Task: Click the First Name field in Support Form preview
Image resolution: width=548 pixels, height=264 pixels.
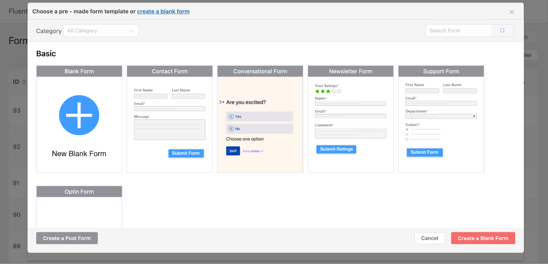Action: 422,91
